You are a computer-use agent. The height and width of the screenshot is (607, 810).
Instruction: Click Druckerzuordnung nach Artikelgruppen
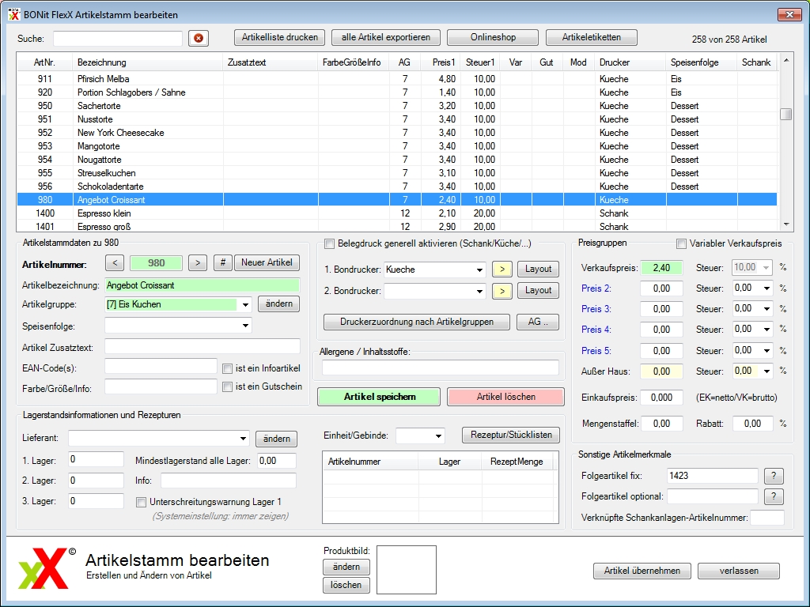tap(416, 322)
